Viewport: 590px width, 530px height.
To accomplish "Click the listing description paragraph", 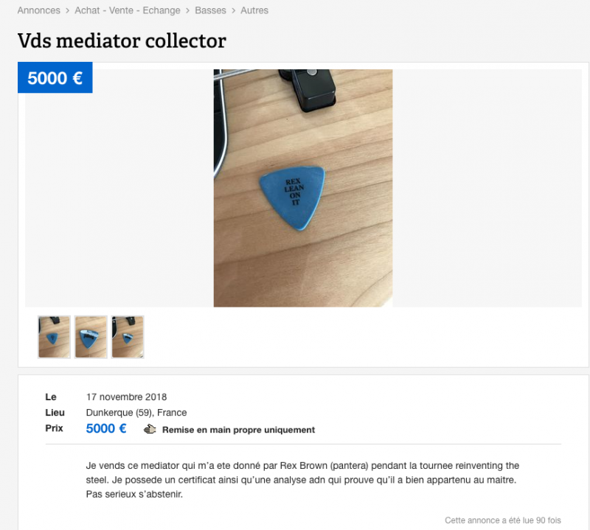I will [302, 480].
